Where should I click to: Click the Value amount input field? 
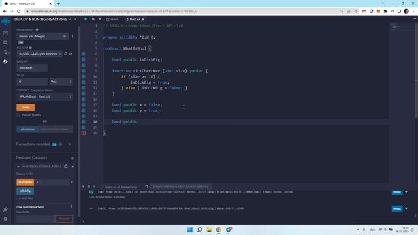[x=32, y=82]
